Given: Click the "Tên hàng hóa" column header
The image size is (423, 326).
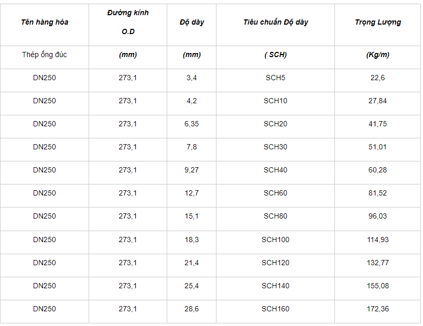Looking at the screenshot, I should 45,22.
